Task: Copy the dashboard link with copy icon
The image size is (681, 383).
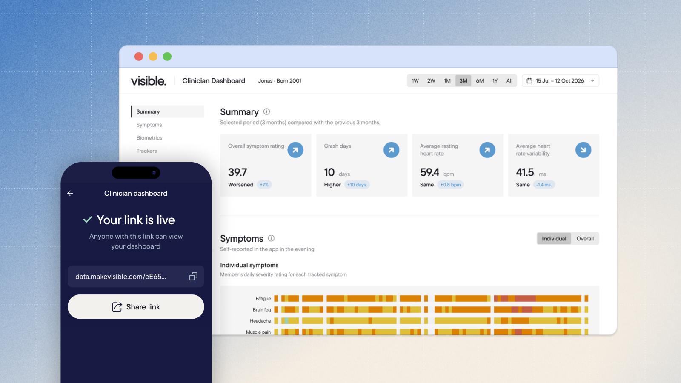Action: pos(193,277)
